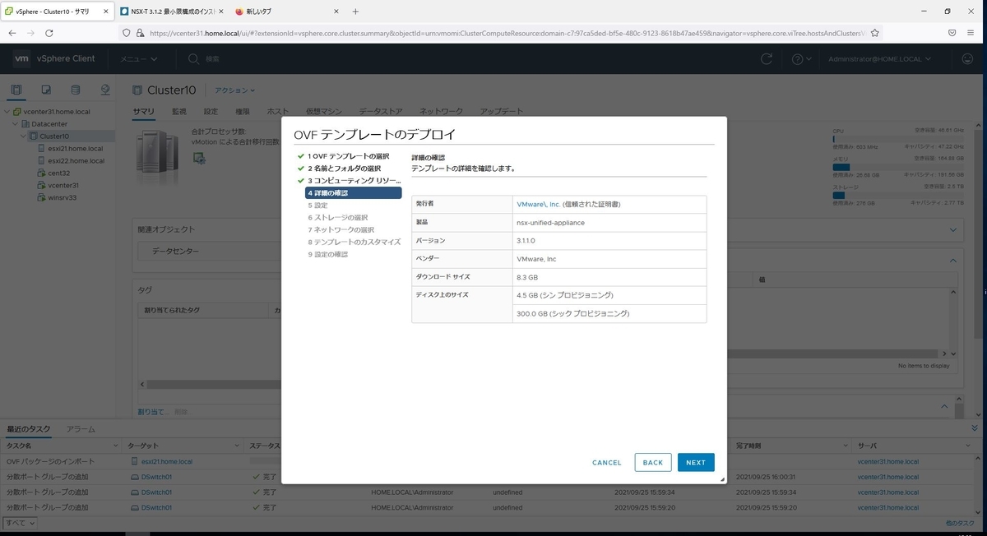Click the search magnifier icon in header

point(193,59)
